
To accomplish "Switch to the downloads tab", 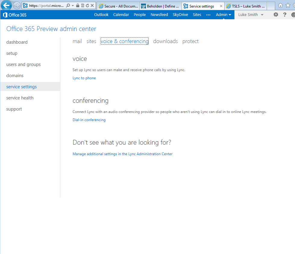I will click(165, 41).
